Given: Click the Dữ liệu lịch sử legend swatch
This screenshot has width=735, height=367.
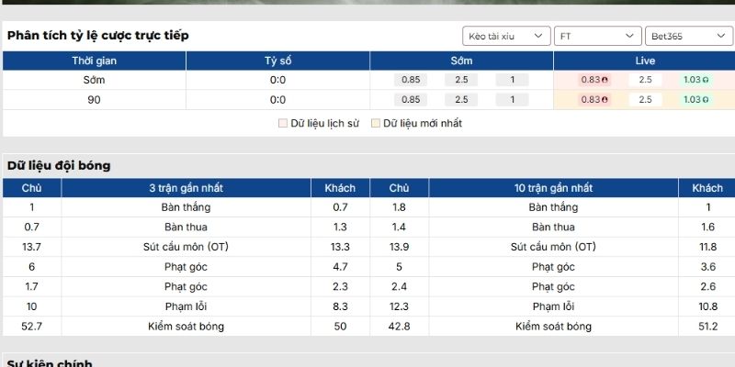Looking at the screenshot, I should point(283,124).
